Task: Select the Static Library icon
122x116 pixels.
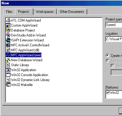Action: [8, 65]
